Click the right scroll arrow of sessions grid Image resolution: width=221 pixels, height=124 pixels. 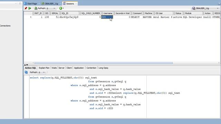tap(219, 63)
